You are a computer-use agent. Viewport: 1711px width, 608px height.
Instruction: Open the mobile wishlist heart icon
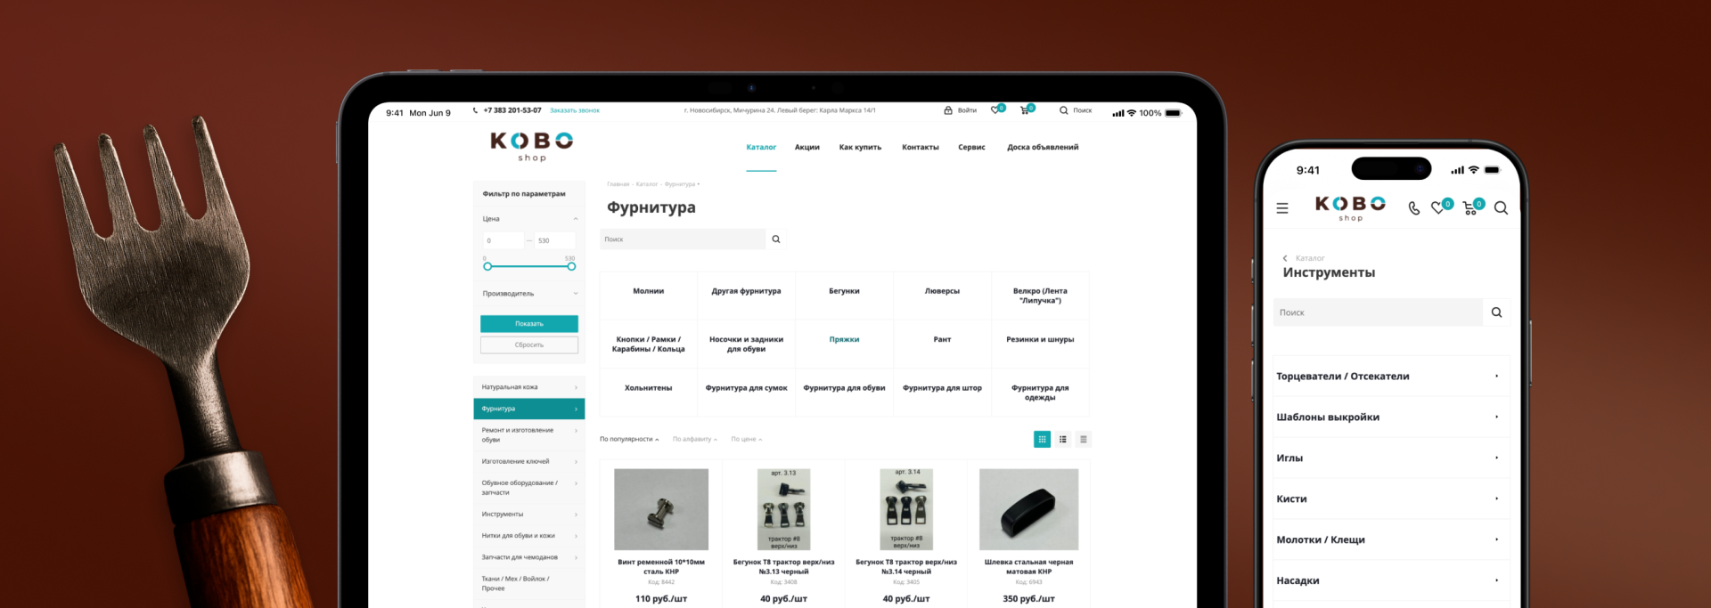click(1438, 208)
